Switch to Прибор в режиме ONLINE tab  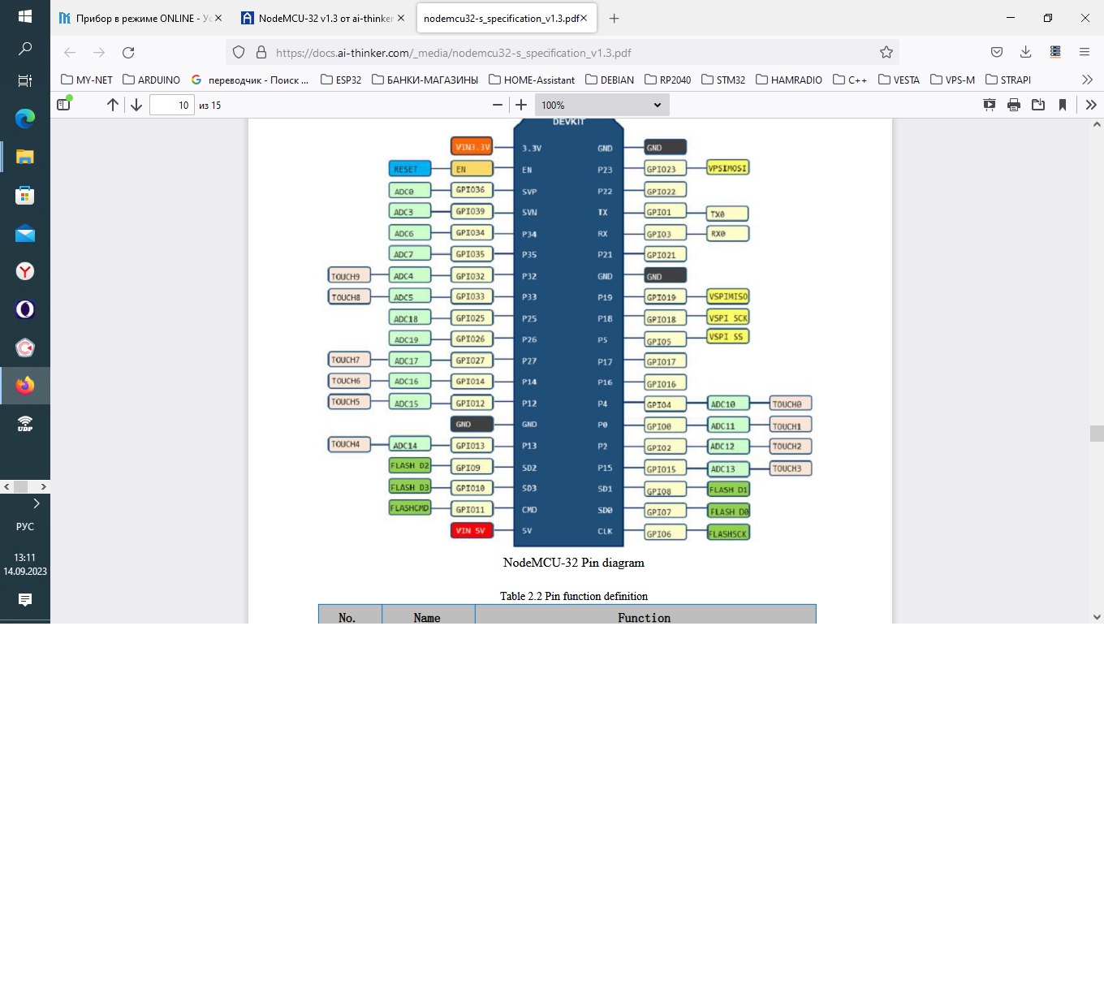click(140, 18)
